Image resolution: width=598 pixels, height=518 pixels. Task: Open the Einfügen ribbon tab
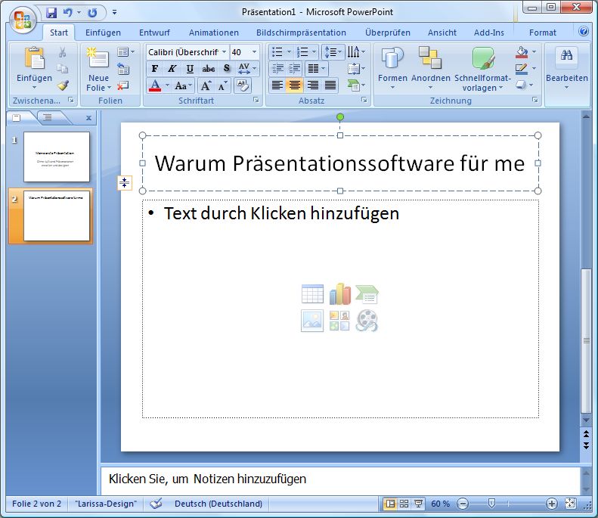103,33
